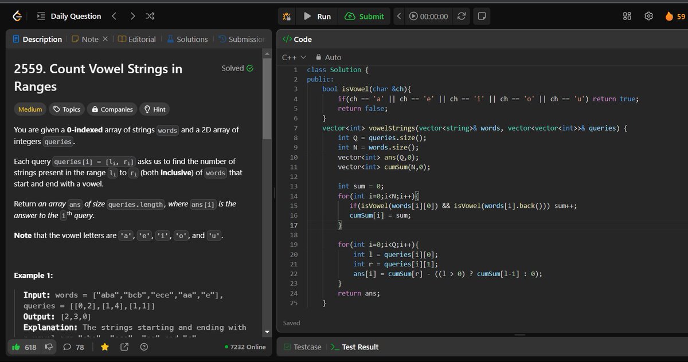The width and height of the screenshot is (688, 362).
Task: Open the LeetCode home logo
Action: pyautogui.click(x=17, y=16)
